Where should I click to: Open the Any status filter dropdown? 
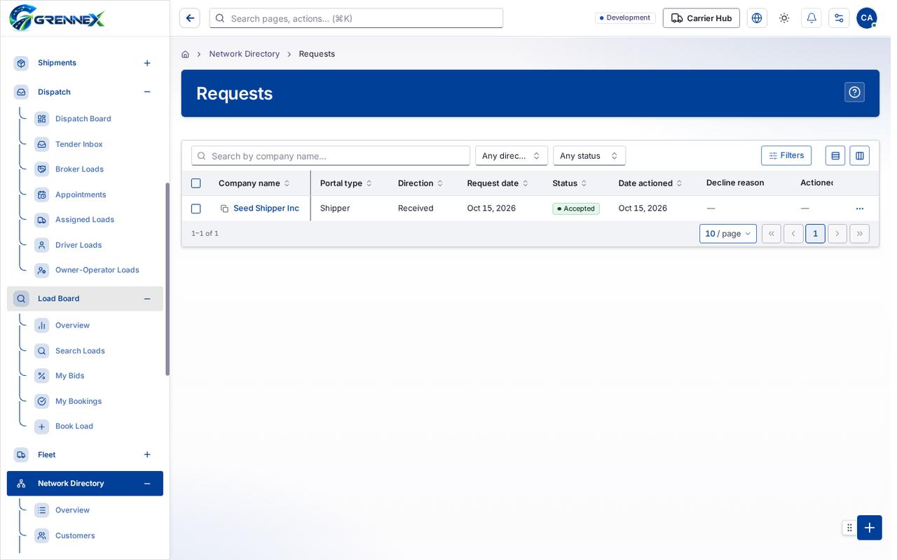point(589,155)
